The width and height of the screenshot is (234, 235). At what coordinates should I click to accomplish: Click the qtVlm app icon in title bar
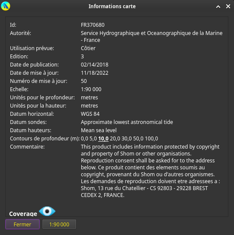[x=6, y=6]
